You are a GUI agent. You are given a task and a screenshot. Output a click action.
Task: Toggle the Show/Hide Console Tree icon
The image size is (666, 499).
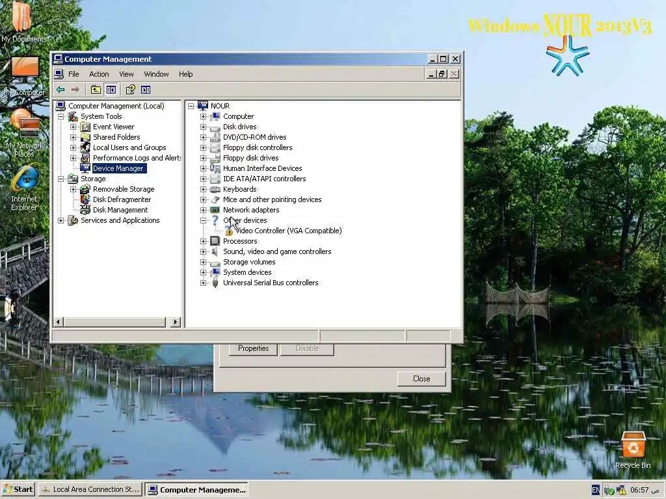111,90
